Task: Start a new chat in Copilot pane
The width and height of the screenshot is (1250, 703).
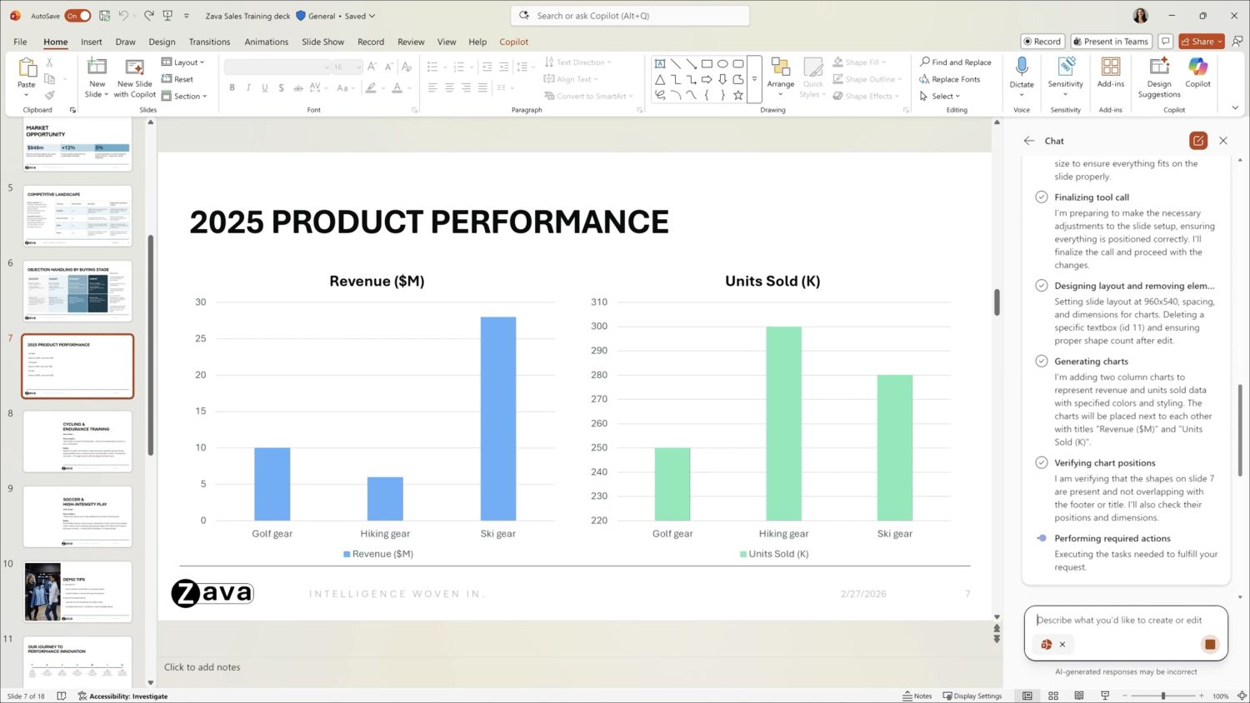Action: point(1197,141)
